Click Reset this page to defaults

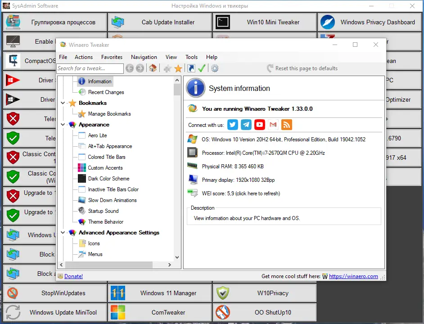(302, 68)
